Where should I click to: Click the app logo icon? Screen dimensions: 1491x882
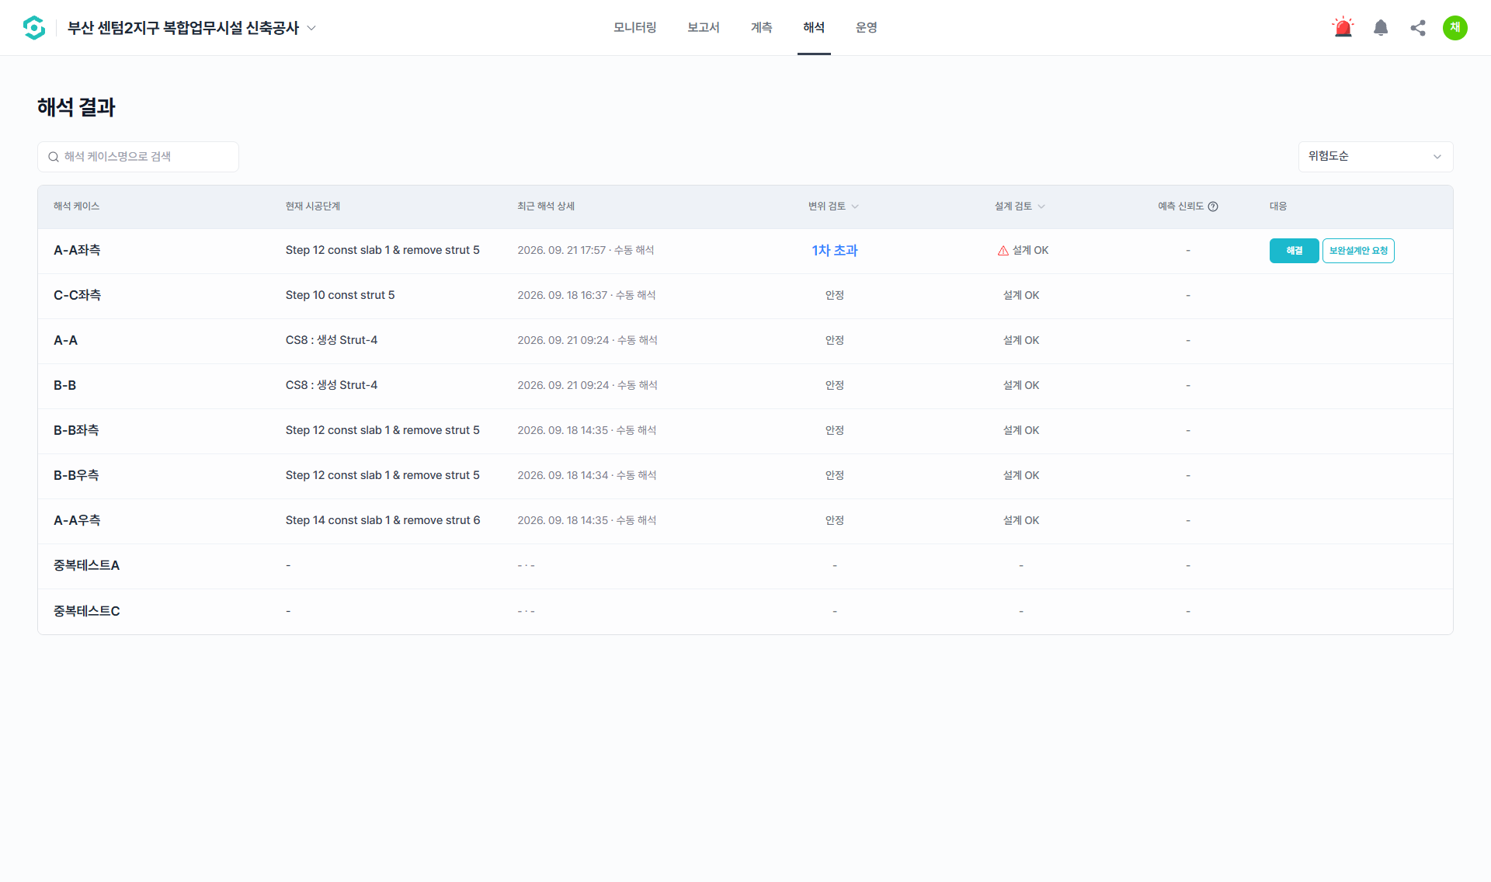(34, 28)
